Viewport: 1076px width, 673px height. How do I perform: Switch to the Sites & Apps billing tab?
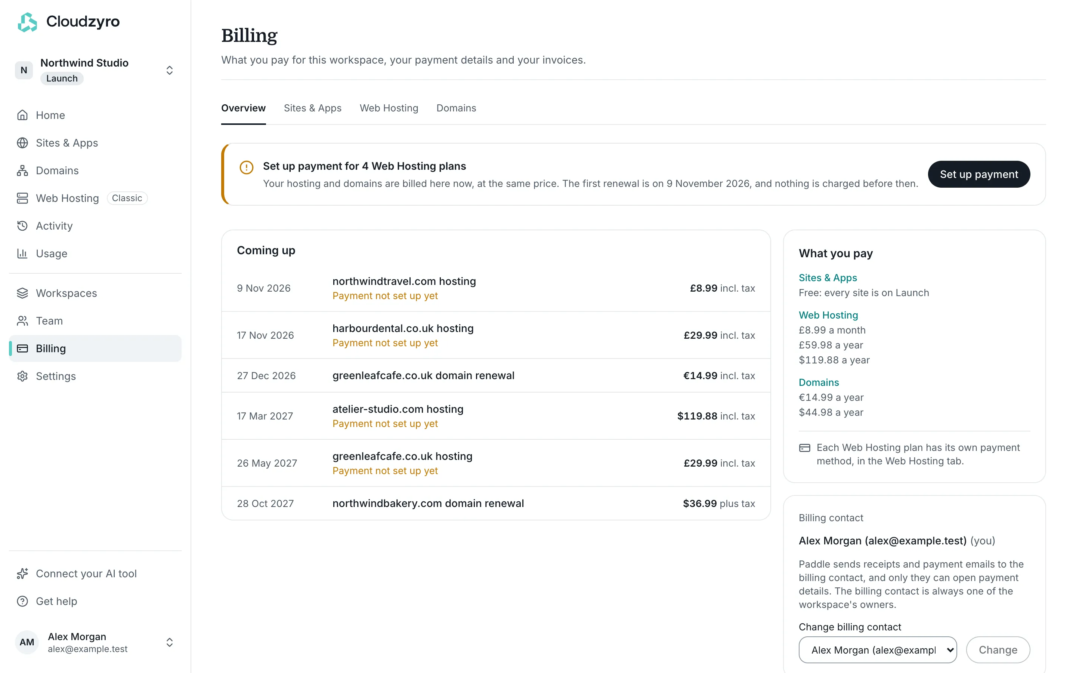coord(313,108)
